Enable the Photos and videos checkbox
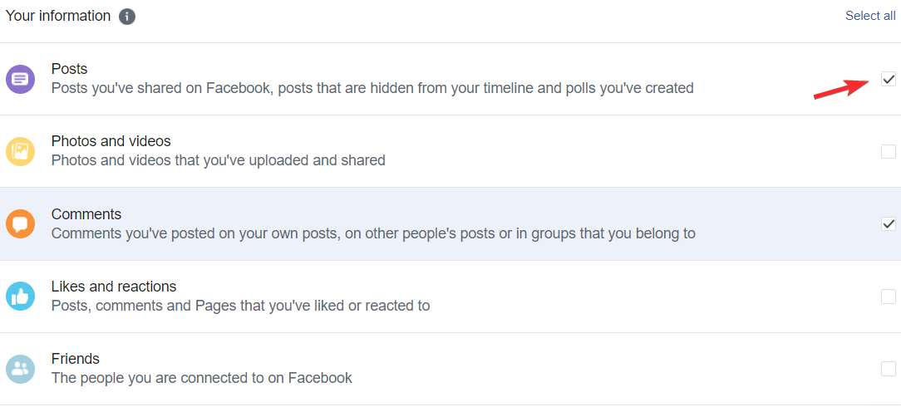Screen dimensions: 901x407 889,151
